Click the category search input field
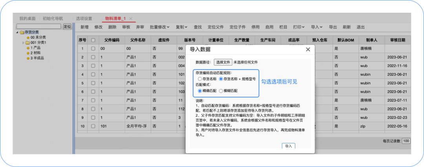Screen dimensions: 424x167 tap(39, 26)
